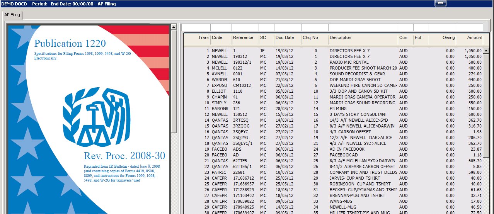Click the SIMPLY code cell
The width and height of the screenshot is (494, 214).
pyautogui.click(x=219, y=103)
